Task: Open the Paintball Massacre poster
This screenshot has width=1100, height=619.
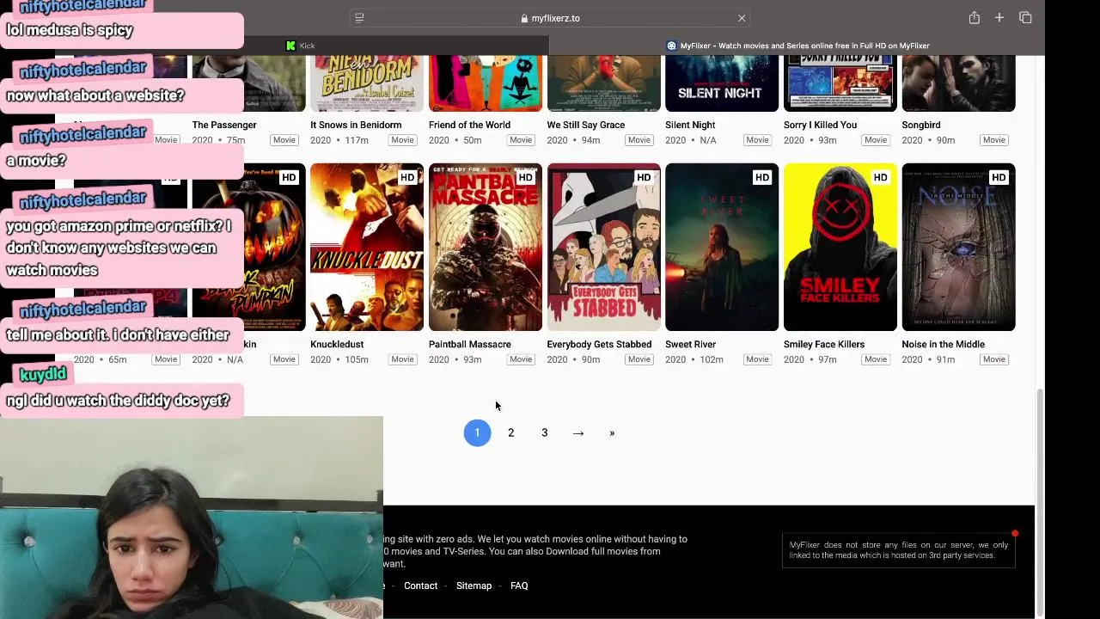Action: 486,247
